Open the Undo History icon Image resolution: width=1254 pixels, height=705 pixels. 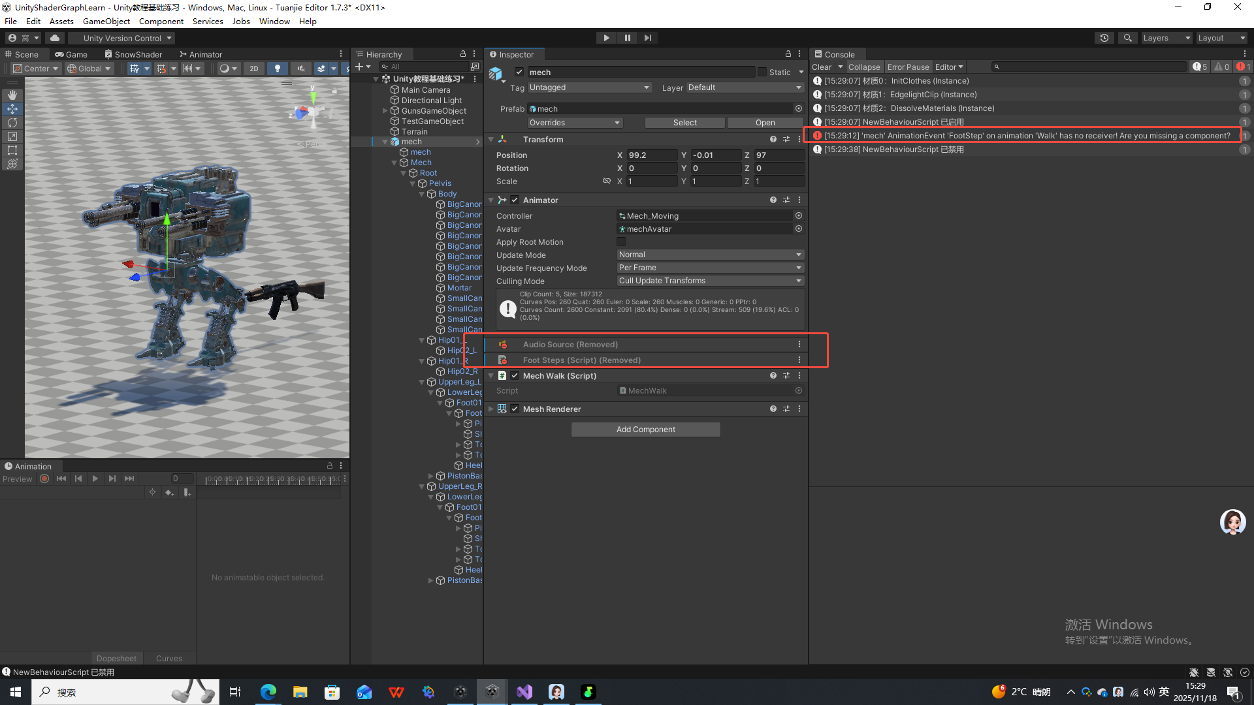click(1104, 38)
